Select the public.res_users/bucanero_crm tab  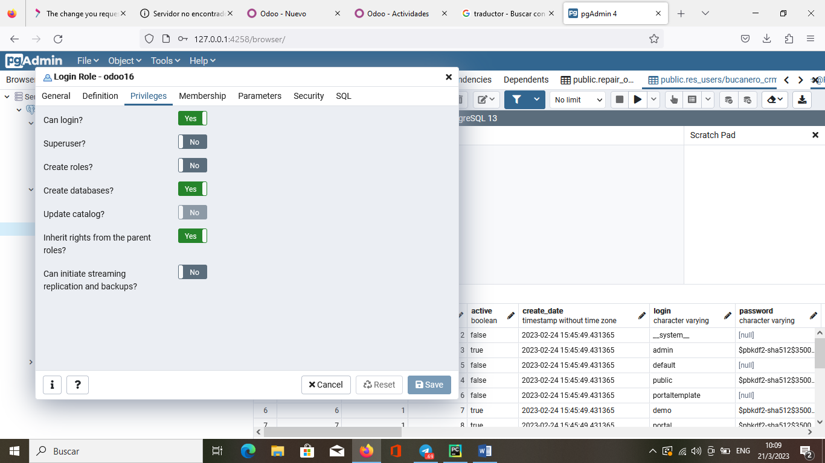[x=712, y=80]
